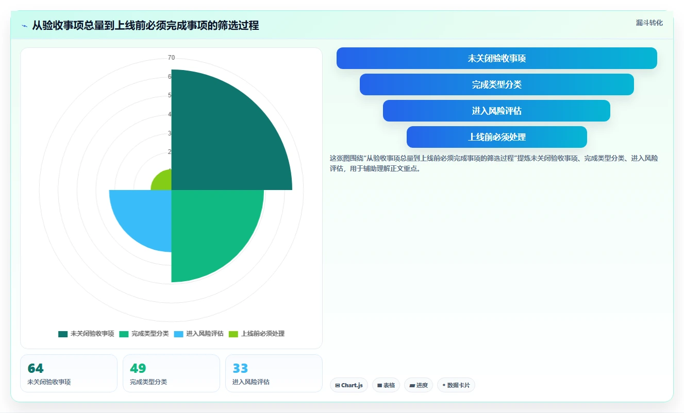Click the page title 从验收事项总量到上线前必须完成事项的筛选过程

pos(145,25)
